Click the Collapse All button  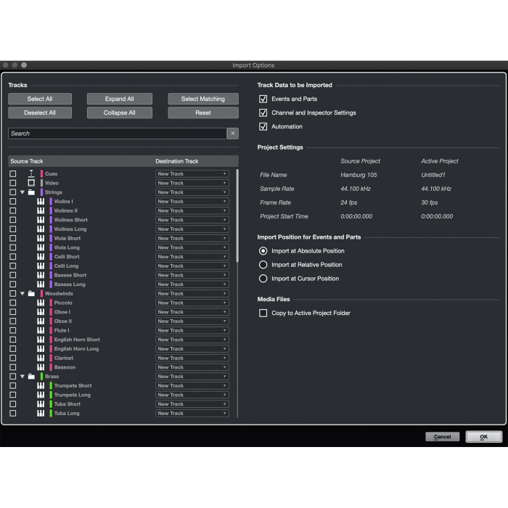(x=119, y=112)
